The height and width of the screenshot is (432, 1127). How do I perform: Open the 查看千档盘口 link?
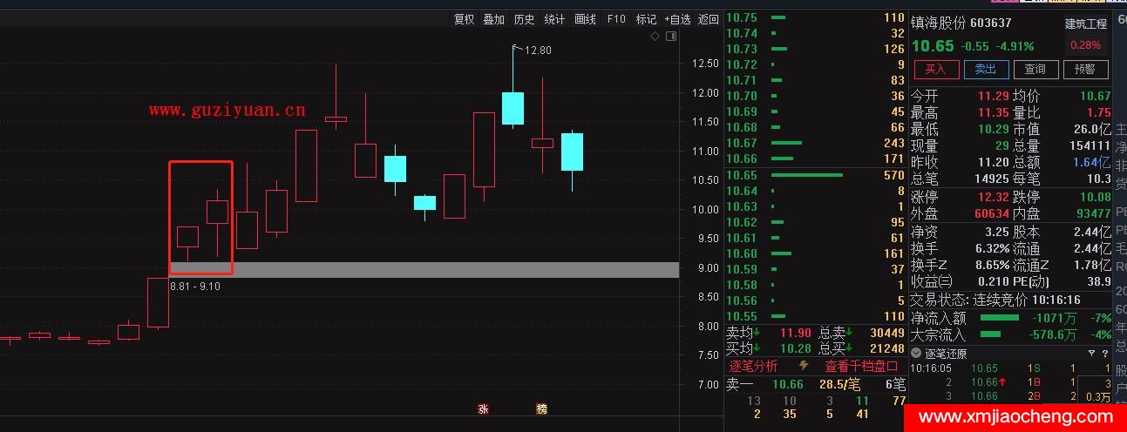(x=861, y=366)
